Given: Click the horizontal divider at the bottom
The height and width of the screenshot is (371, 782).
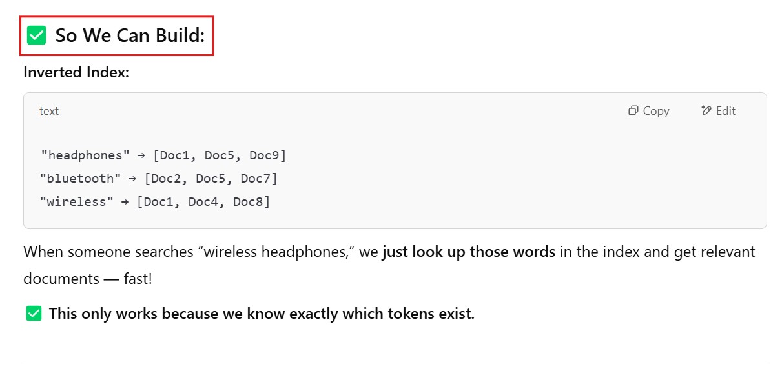Looking at the screenshot, I should [x=395, y=365].
